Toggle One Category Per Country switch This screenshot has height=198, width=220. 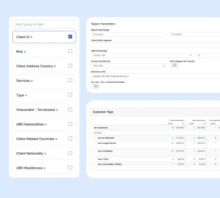(174, 66)
